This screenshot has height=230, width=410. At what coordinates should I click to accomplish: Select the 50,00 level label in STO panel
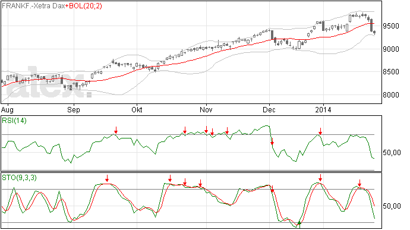[x=392, y=206]
